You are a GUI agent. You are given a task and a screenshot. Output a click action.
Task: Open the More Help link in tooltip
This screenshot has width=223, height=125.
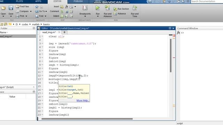click(83, 100)
